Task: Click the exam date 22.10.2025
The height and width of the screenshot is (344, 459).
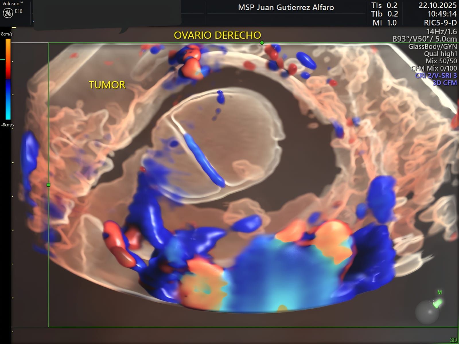Action: (437, 5)
